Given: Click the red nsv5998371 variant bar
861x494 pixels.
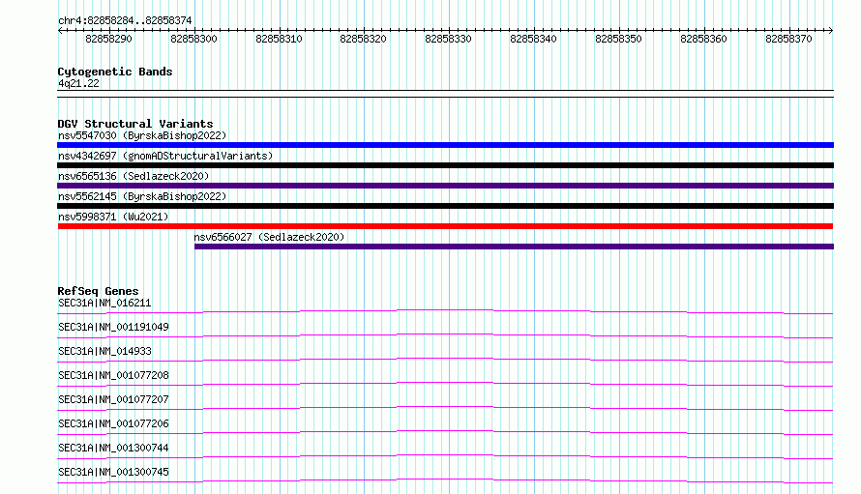Looking at the screenshot, I should point(445,226).
